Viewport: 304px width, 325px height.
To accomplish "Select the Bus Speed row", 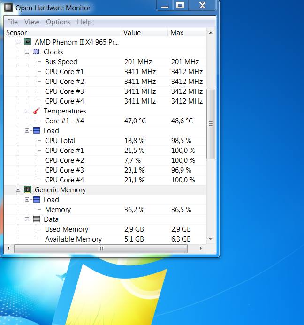I will tap(105, 62).
